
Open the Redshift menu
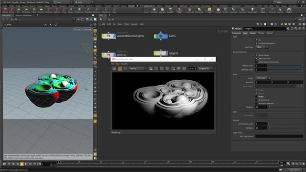click(x=40, y=2)
